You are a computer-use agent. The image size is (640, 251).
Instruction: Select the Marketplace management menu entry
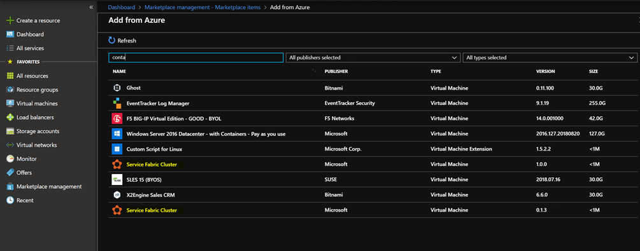(49, 187)
